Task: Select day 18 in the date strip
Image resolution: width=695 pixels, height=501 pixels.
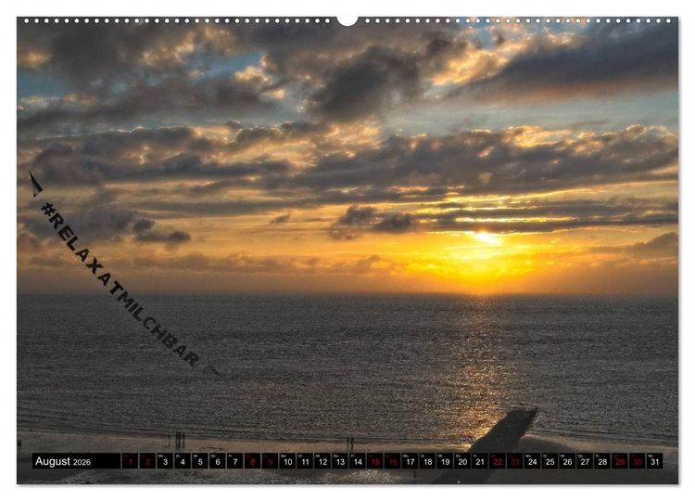Action: [428, 461]
